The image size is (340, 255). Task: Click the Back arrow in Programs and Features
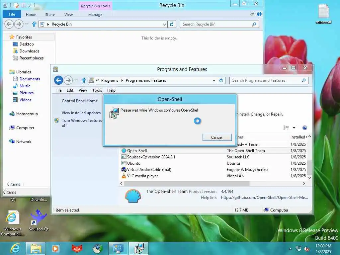[x=58, y=80]
